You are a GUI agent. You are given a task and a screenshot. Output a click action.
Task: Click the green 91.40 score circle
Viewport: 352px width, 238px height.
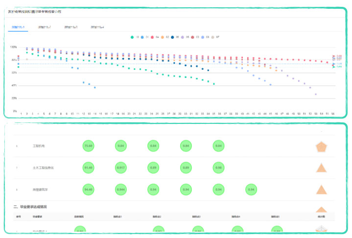pos(89,168)
